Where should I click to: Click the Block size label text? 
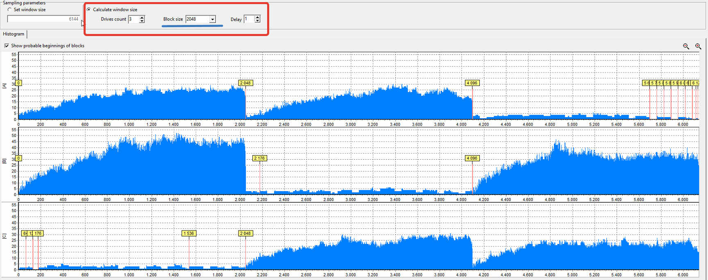173,19
